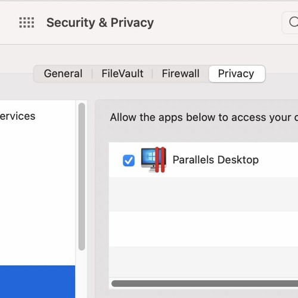The height and width of the screenshot is (298, 298).
Task: Click the blank sidebar area beneath Services
Action: click(38, 193)
